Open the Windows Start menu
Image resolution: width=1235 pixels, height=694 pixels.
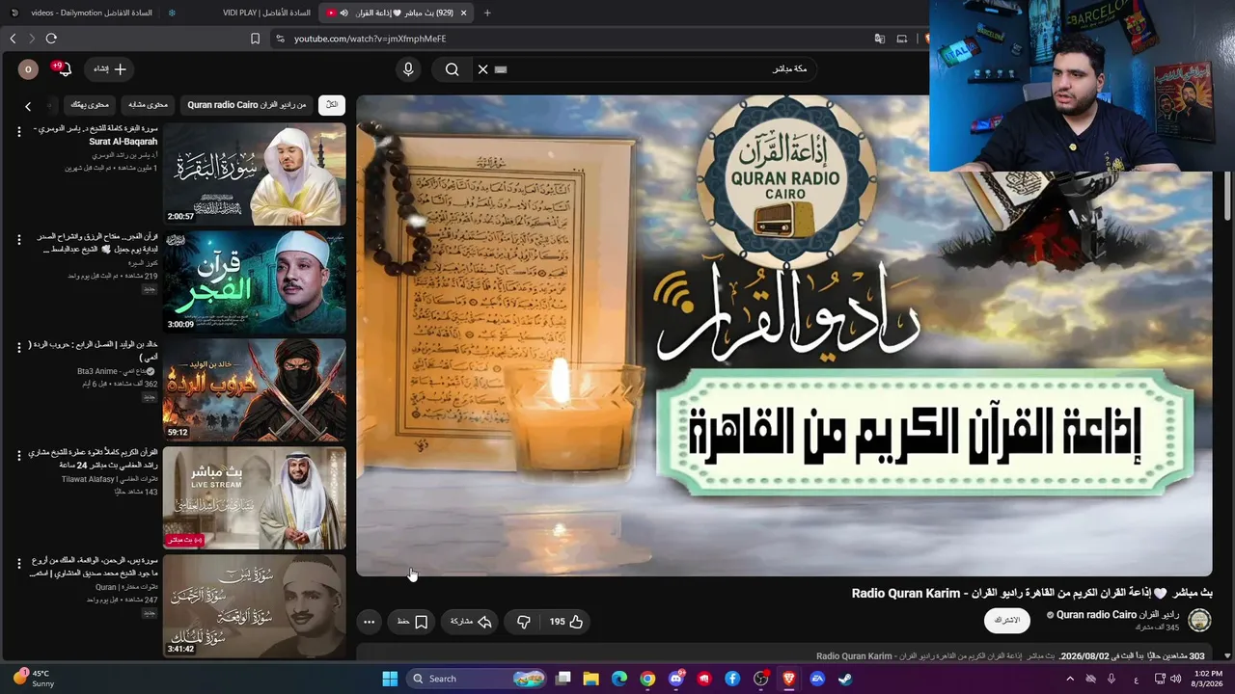click(x=390, y=679)
